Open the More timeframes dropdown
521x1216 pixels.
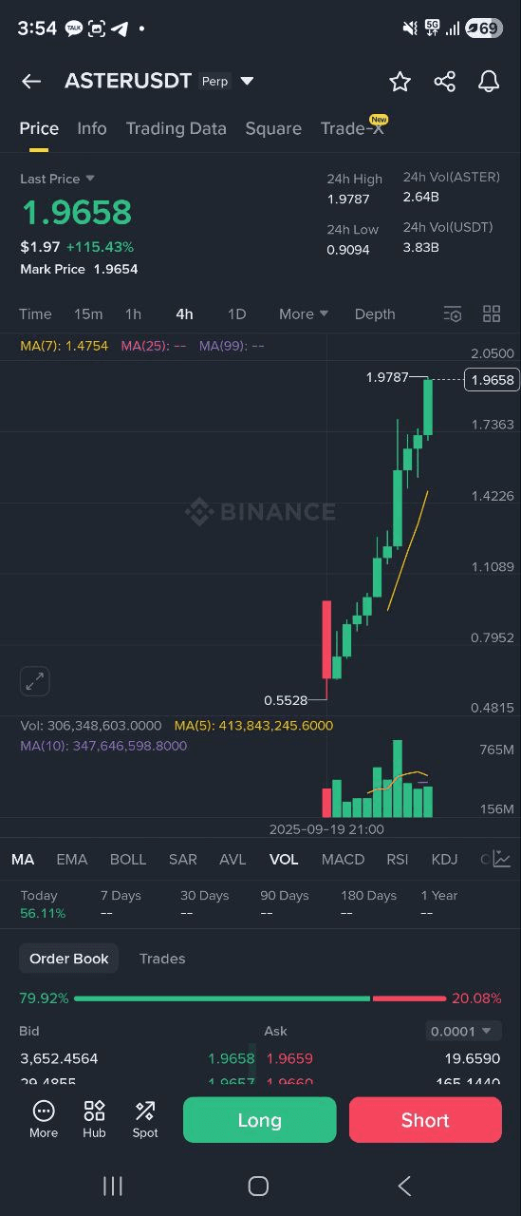(304, 314)
